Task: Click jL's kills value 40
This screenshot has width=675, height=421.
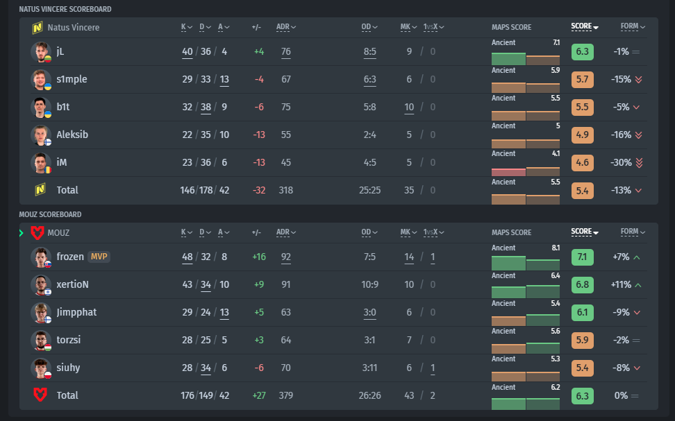Action: tap(187, 51)
